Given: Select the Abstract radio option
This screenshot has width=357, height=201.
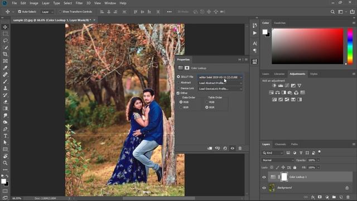Looking at the screenshot, I should coord(178,83).
